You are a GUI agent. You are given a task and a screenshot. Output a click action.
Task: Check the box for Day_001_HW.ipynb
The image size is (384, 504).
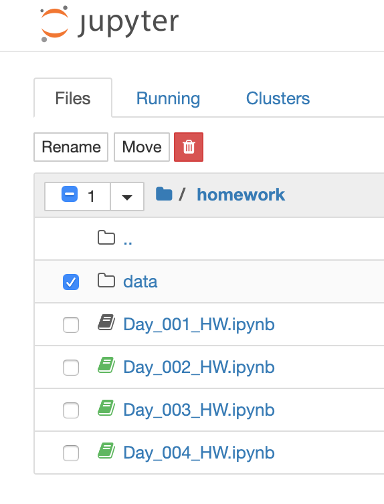tap(71, 325)
